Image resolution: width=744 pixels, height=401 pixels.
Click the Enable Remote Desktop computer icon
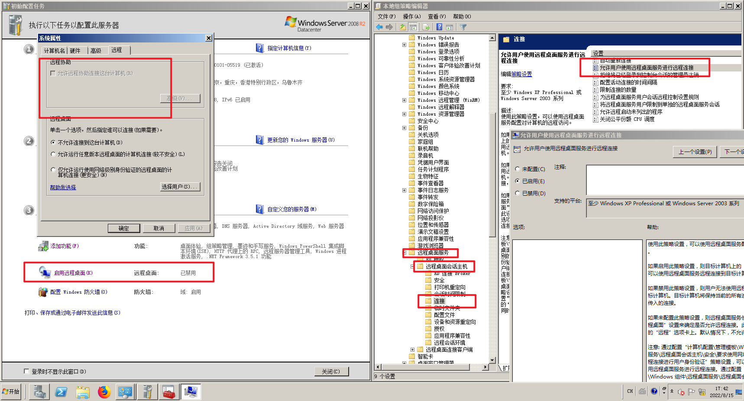(45, 272)
